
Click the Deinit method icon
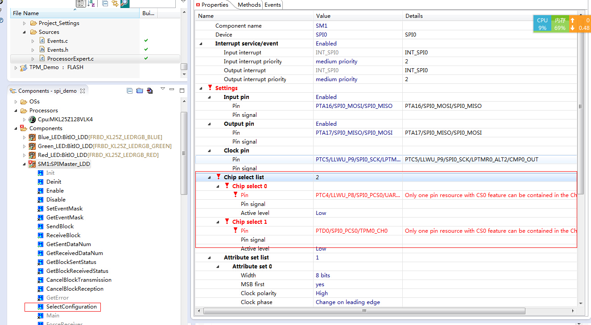41,182
